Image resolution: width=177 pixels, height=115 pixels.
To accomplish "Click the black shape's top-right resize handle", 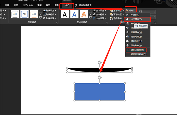I will click(132, 68).
